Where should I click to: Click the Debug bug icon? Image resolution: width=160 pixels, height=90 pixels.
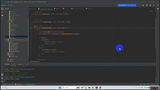click(132, 5)
